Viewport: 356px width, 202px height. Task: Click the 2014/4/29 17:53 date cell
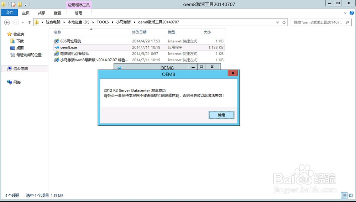pyautogui.click(x=146, y=41)
